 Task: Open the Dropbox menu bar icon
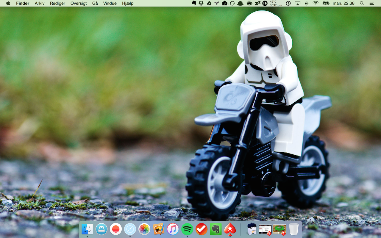tap(201, 3)
